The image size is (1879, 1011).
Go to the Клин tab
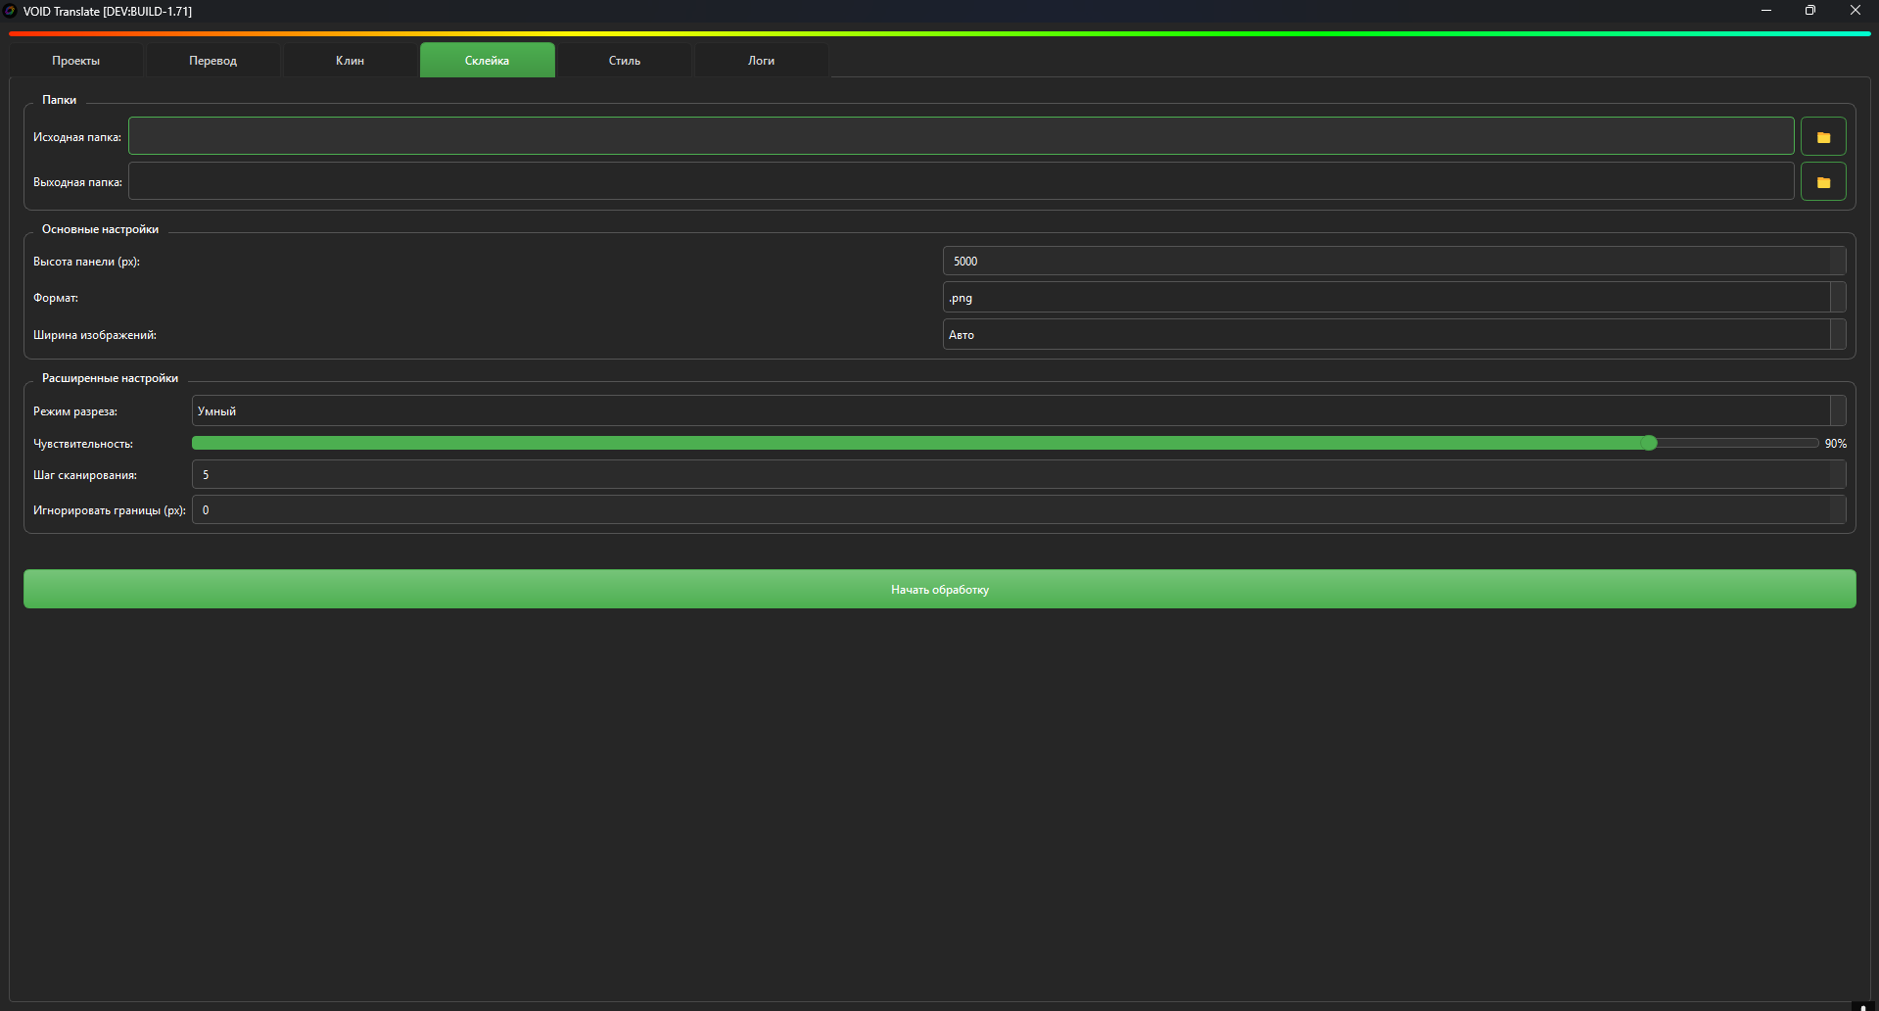pos(350,61)
